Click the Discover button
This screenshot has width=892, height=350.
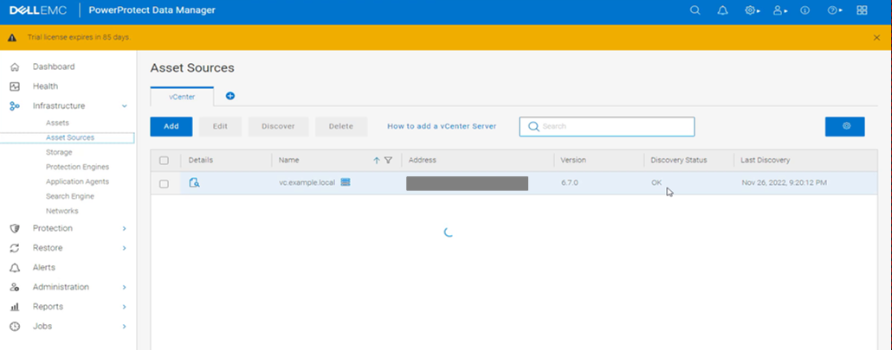(278, 126)
